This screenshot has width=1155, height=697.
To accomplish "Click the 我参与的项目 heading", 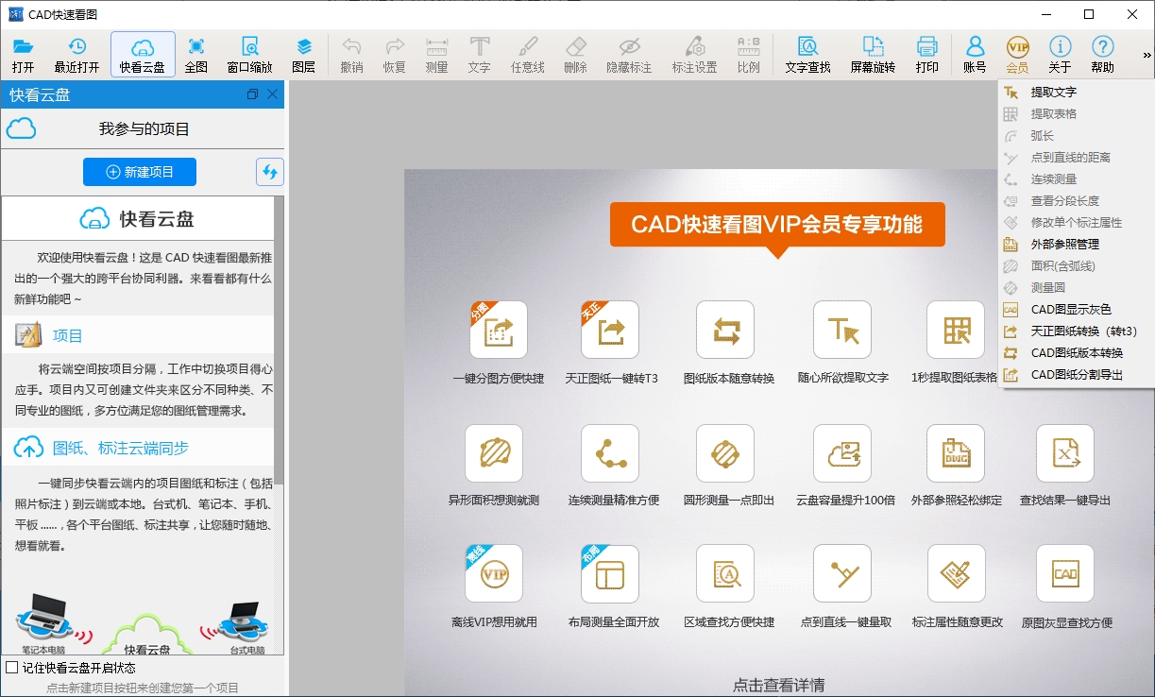I will click(144, 129).
